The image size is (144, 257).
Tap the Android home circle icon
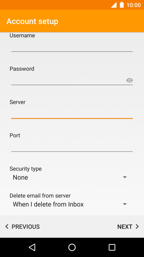point(72,247)
